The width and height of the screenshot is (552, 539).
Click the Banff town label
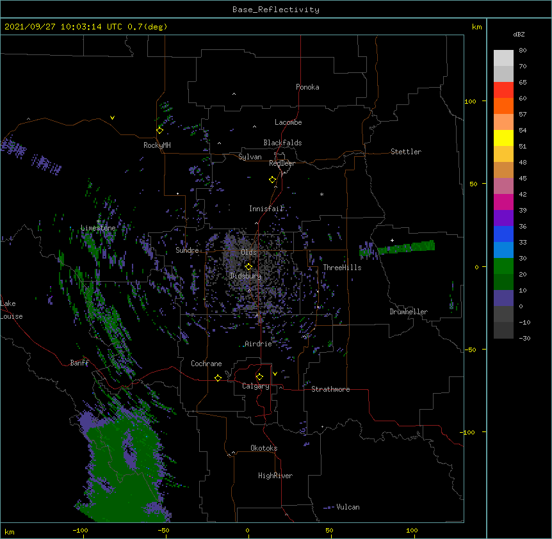[x=79, y=363]
